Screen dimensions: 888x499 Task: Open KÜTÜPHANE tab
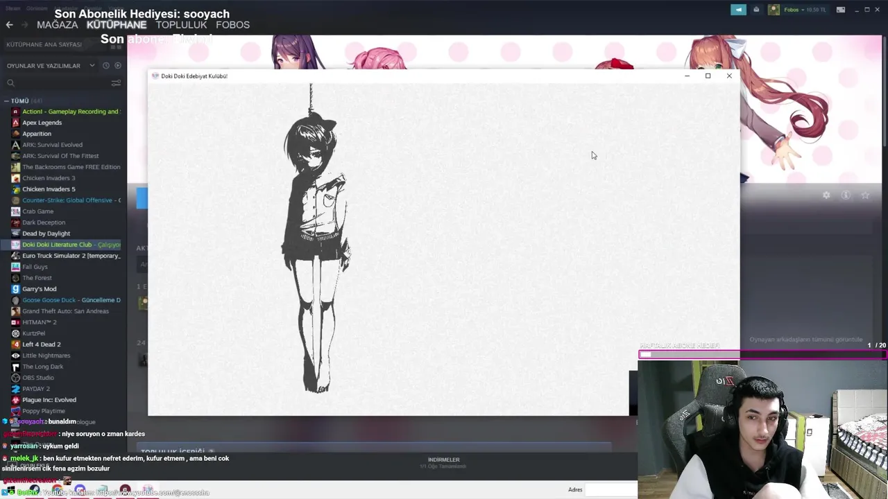pos(117,25)
